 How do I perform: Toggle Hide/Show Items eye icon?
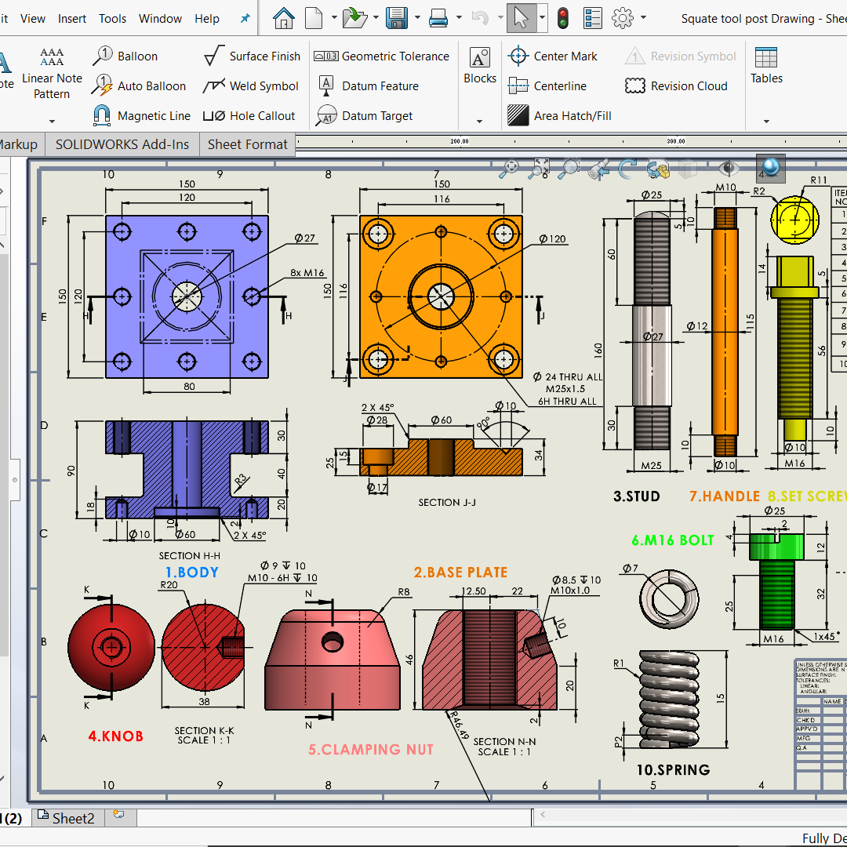tap(728, 168)
